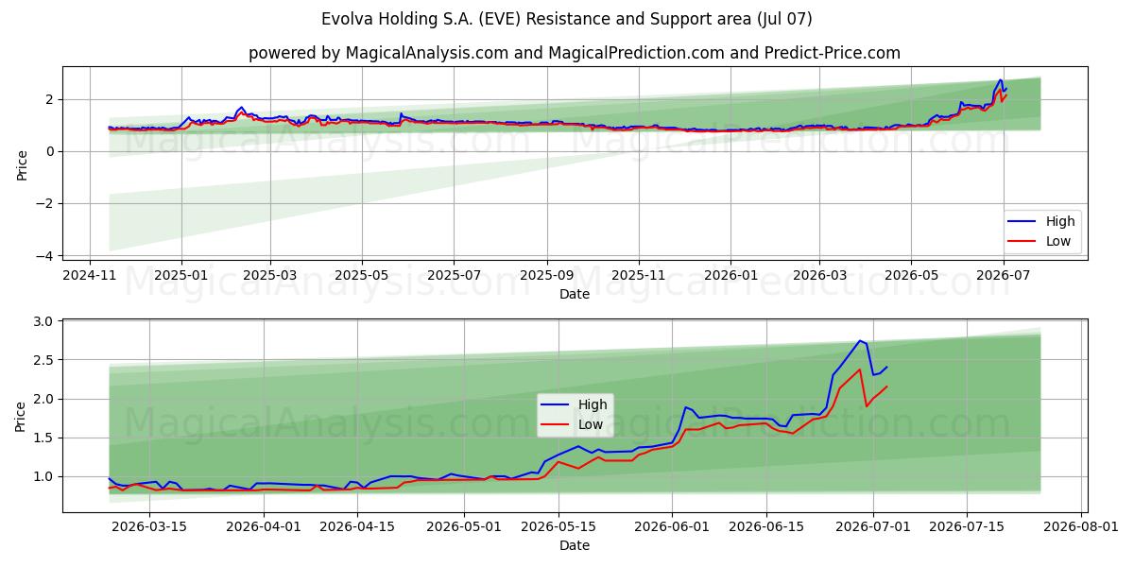
Task: Click the 2026-05-01 tick label on the bottom chart
Action: [464, 527]
